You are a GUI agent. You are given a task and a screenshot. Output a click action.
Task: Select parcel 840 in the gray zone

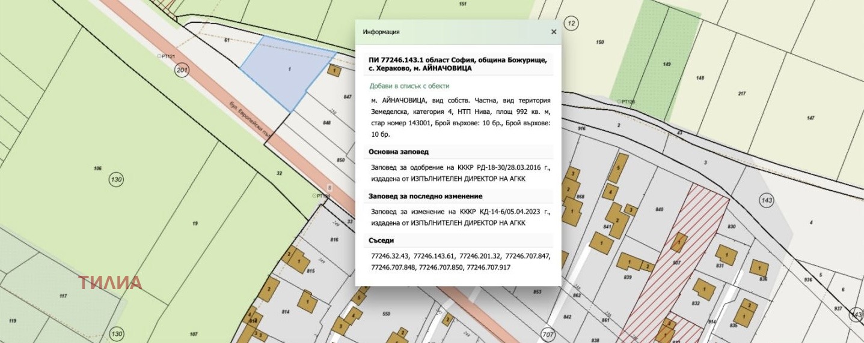click(659, 209)
